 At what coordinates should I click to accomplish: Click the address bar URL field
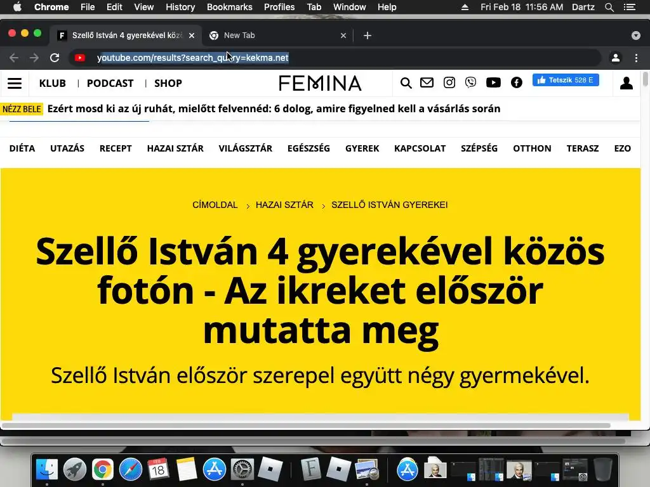[x=335, y=58]
